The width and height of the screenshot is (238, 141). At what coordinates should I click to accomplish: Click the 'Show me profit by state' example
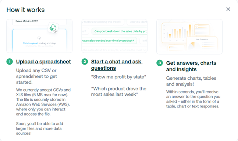[x=118, y=77]
